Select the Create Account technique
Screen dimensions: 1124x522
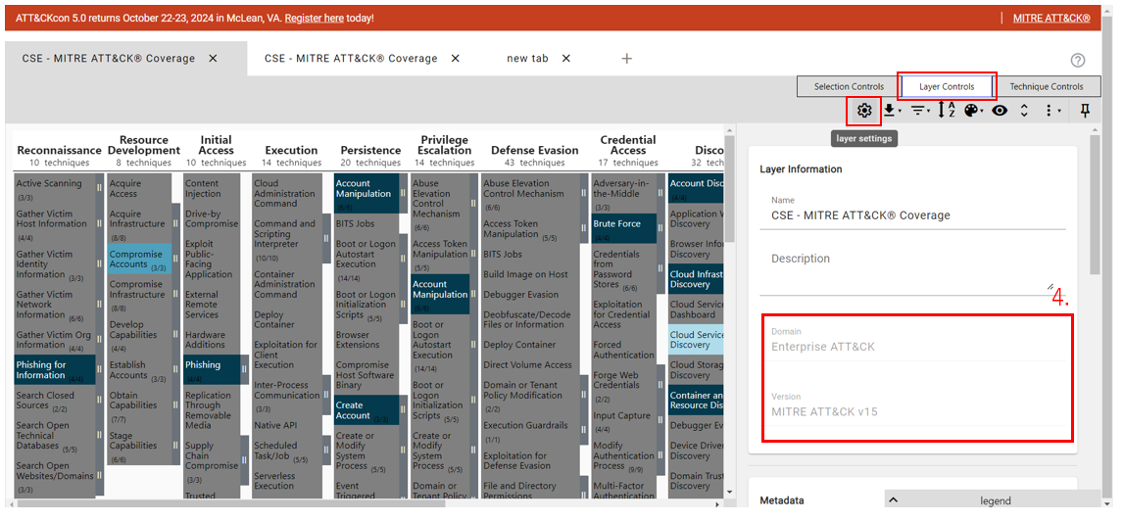(x=367, y=410)
